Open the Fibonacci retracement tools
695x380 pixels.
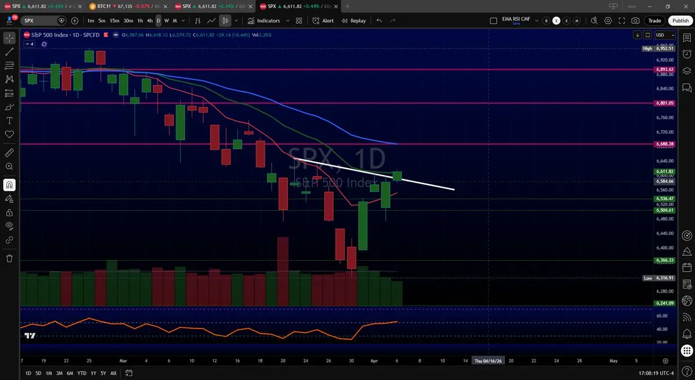[9, 65]
